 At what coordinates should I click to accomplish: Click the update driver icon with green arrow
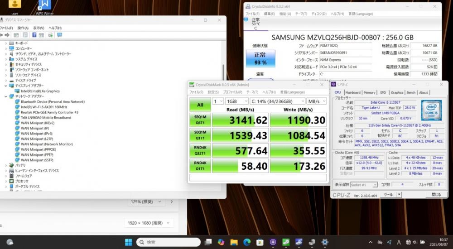coord(50,35)
